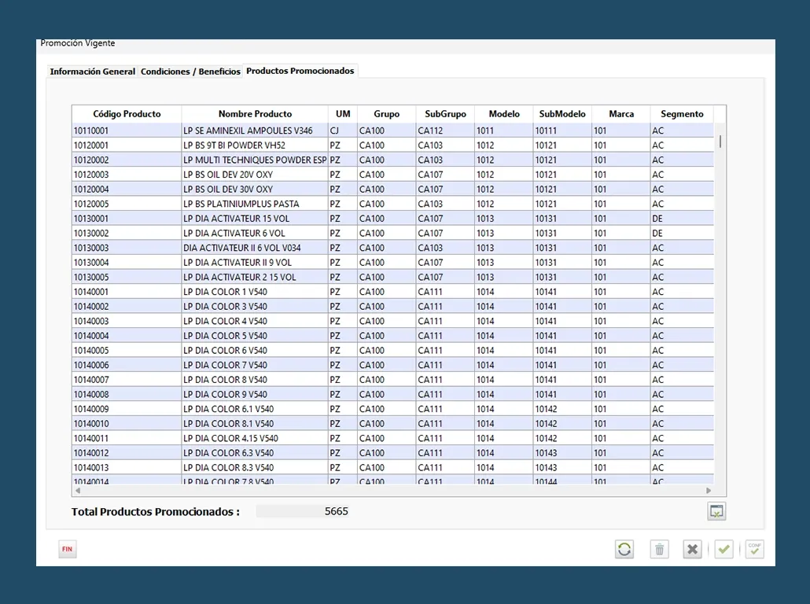This screenshot has width=810, height=604.
Task: Click the green checkmark accept icon
Action: pos(724,549)
